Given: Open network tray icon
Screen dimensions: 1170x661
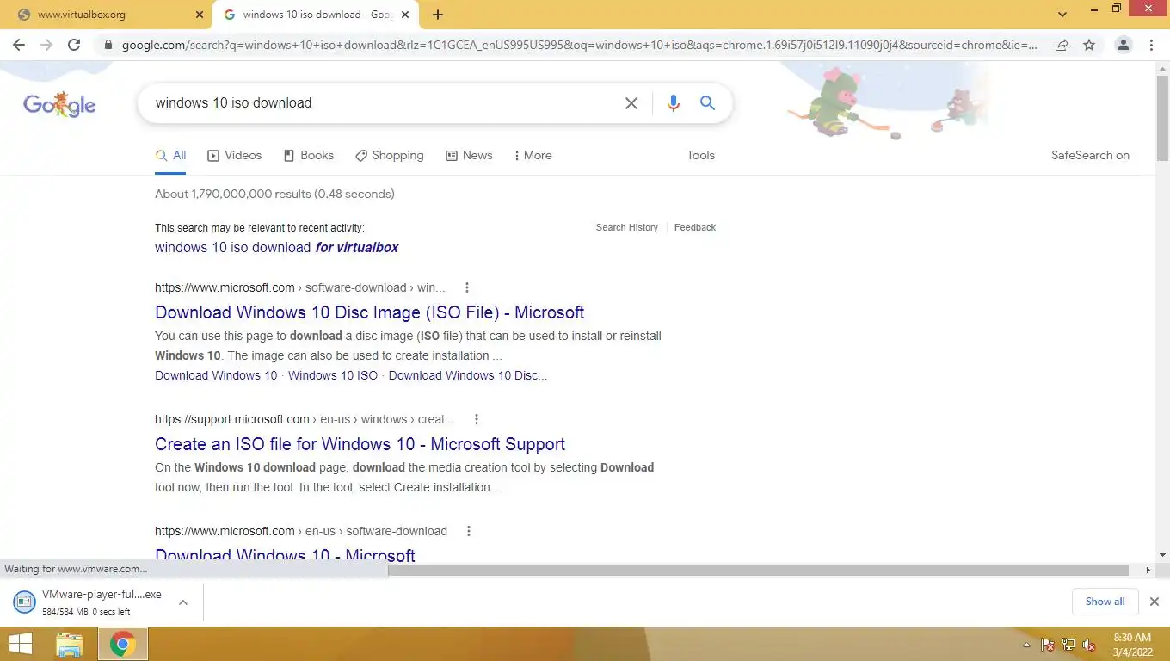Looking at the screenshot, I should (1068, 645).
